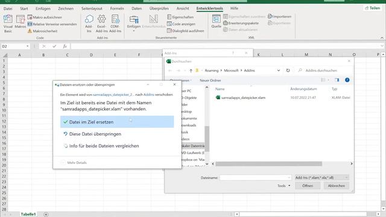Click Code anzeigen in ribbon

pyautogui.click(x=181, y=24)
